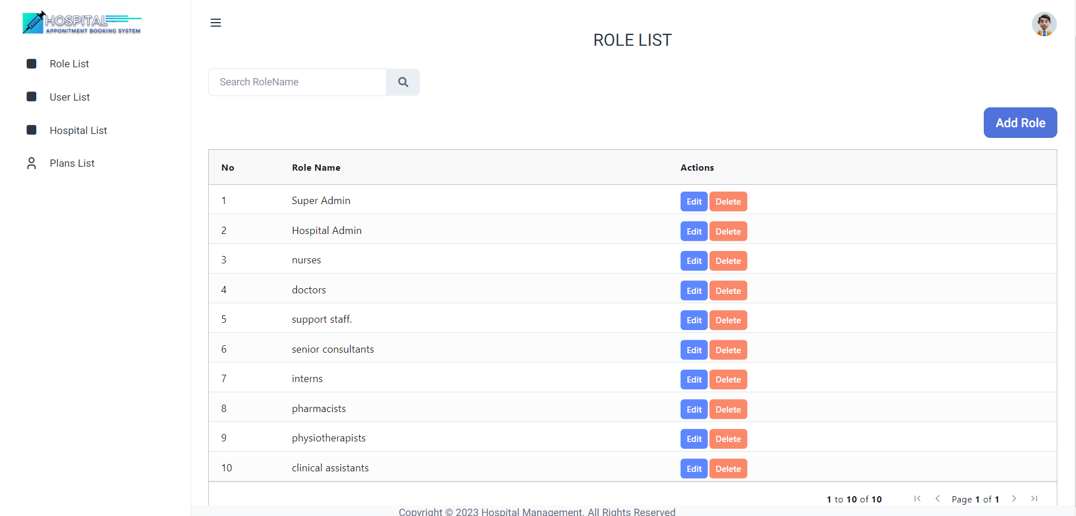This screenshot has width=1076, height=516.
Task: Click the hospital booking system logo
Action: (x=82, y=23)
